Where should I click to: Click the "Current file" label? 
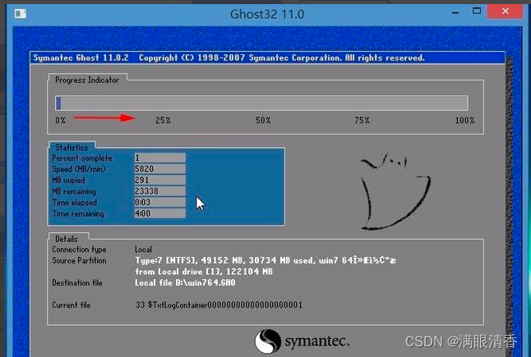72,305
